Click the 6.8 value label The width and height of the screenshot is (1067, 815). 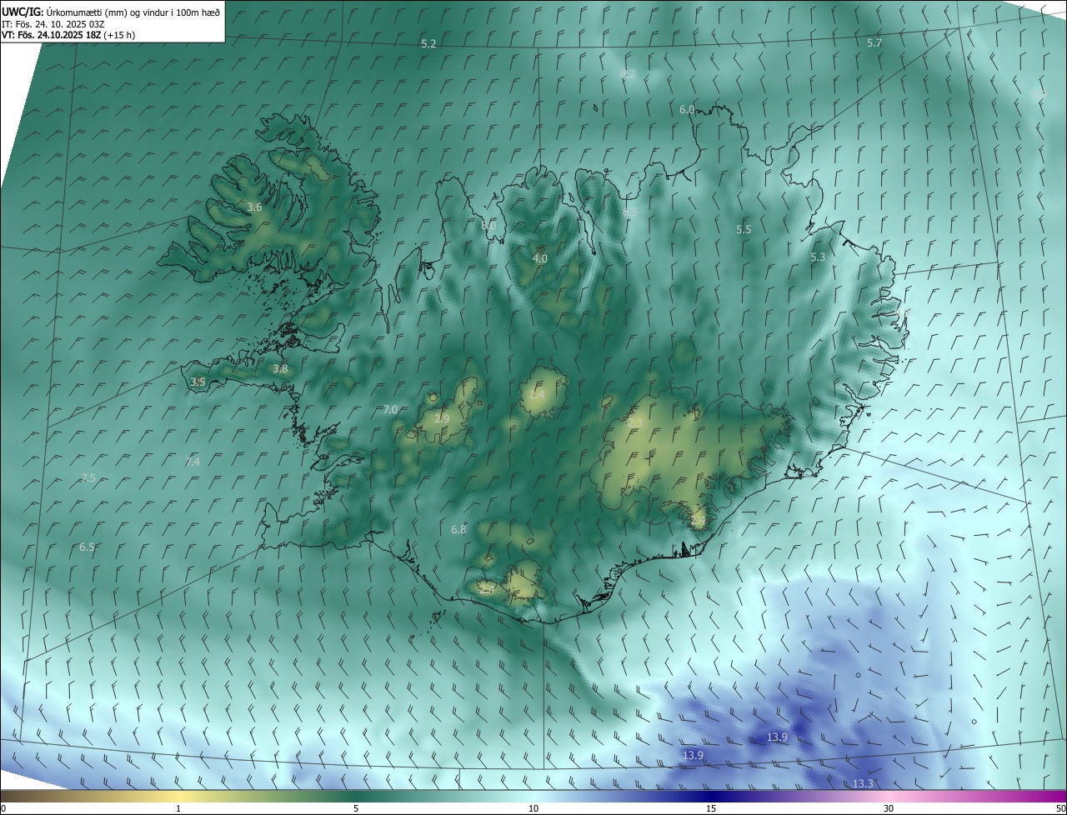458,529
